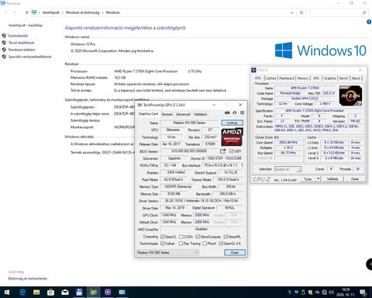The image size is (372, 298).
Task: Toggle the Ray Tracing checkbox
Action: pos(181,244)
